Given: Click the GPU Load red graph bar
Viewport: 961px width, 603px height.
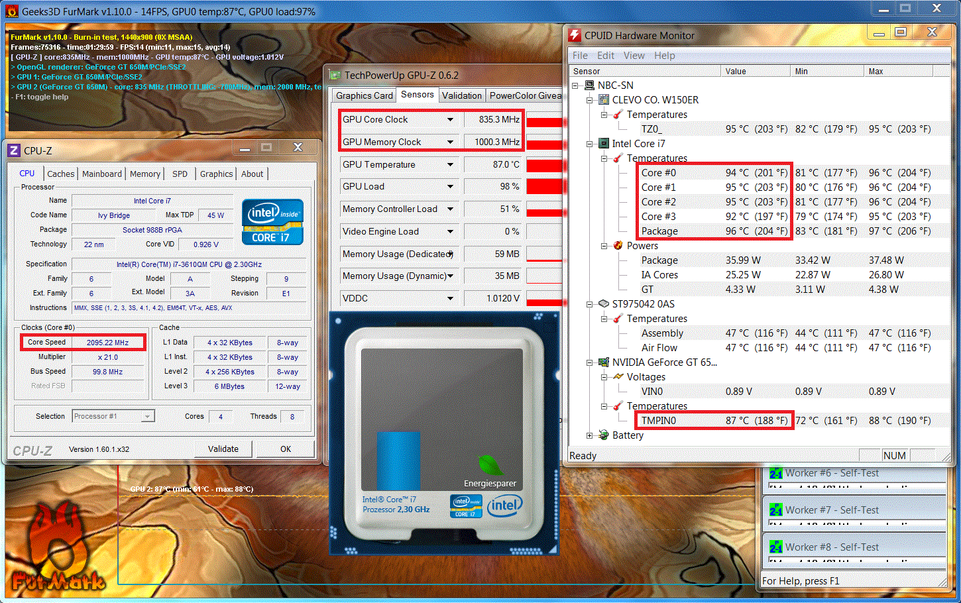Looking at the screenshot, I should point(544,187).
